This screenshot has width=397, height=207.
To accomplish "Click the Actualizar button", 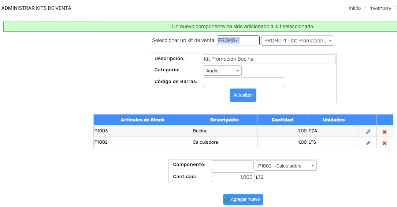I will (243, 95).
